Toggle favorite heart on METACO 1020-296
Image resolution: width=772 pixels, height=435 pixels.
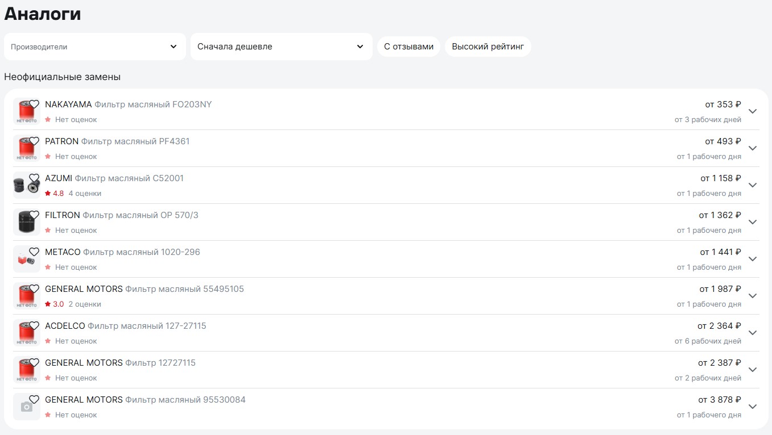point(34,252)
